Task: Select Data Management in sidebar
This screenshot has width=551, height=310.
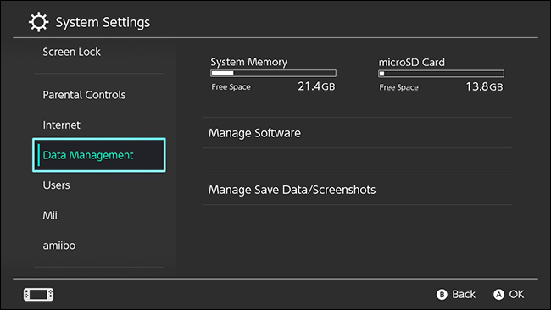Action: pyautogui.click(x=99, y=155)
